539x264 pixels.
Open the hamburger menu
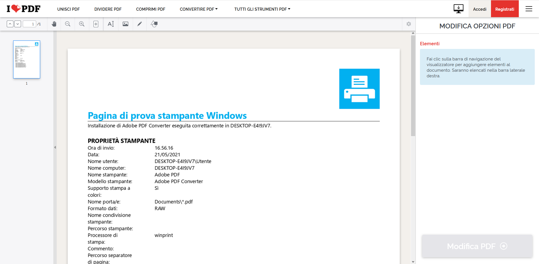(x=529, y=9)
